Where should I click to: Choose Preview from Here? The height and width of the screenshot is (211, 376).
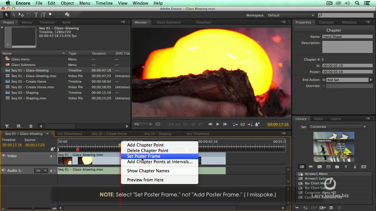tap(160, 180)
